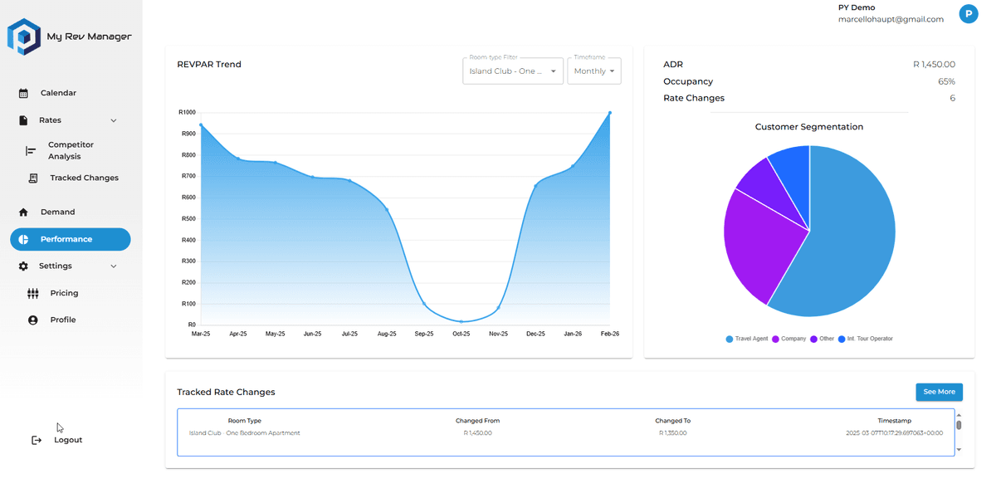Image resolution: width=996 pixels, height=498 pixels.
Task: Expand the Rates section chevron
Action: click(115, 120)
